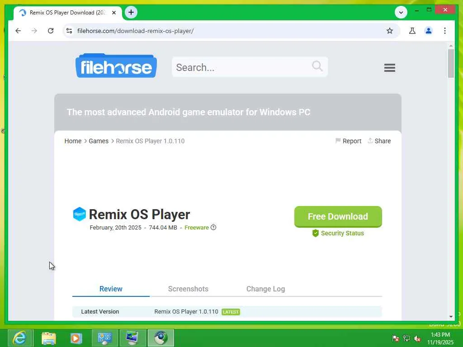The width and height of the screenshot is (463, 347).
Task: Click muted volume tray icon
Action: click(x=417, y=338)
